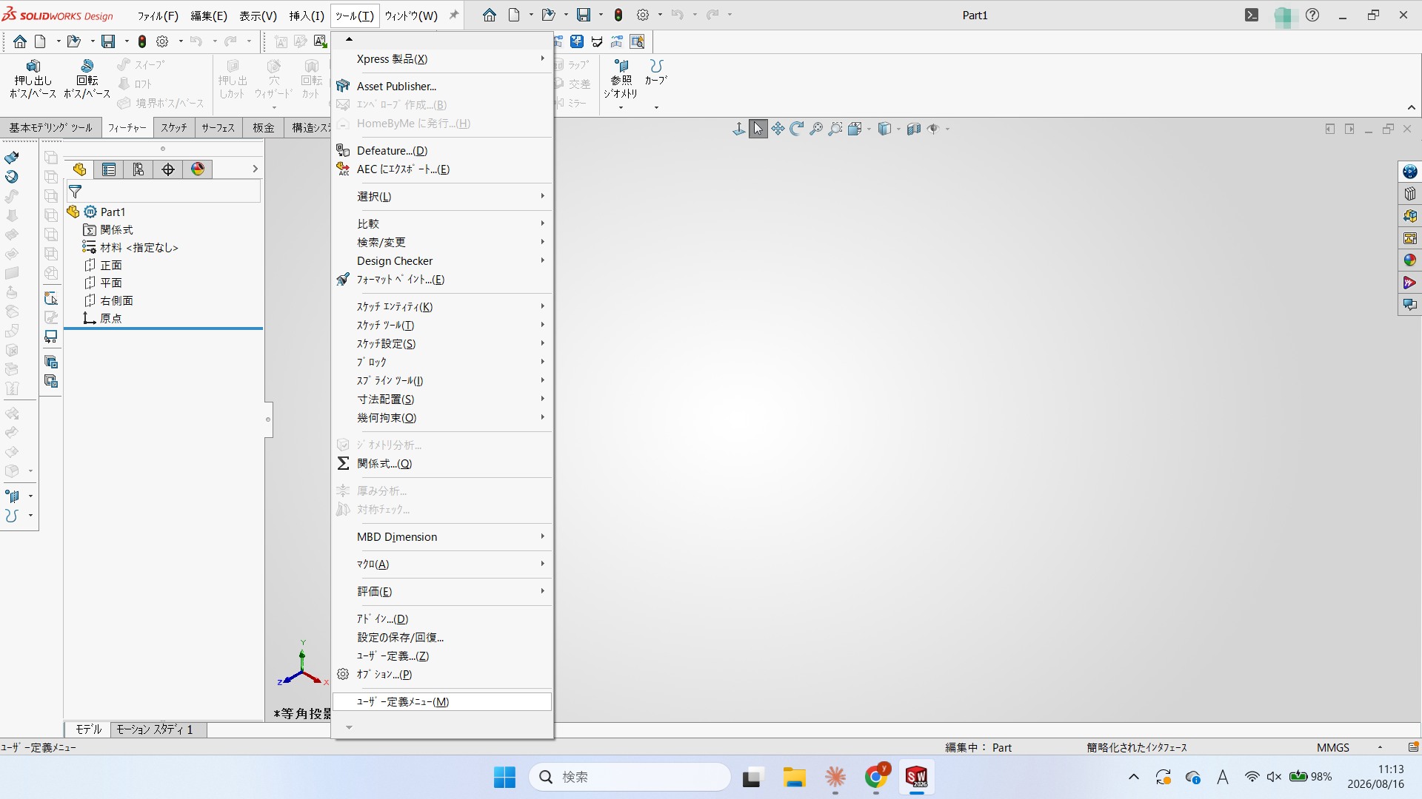
Task: Click the funnel filter icon above the tree
Action: 75,192
